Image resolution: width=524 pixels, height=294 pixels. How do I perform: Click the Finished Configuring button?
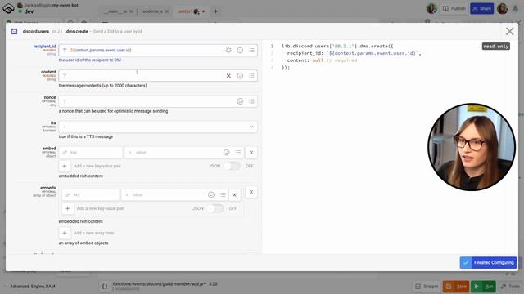[x=488, y=263]
